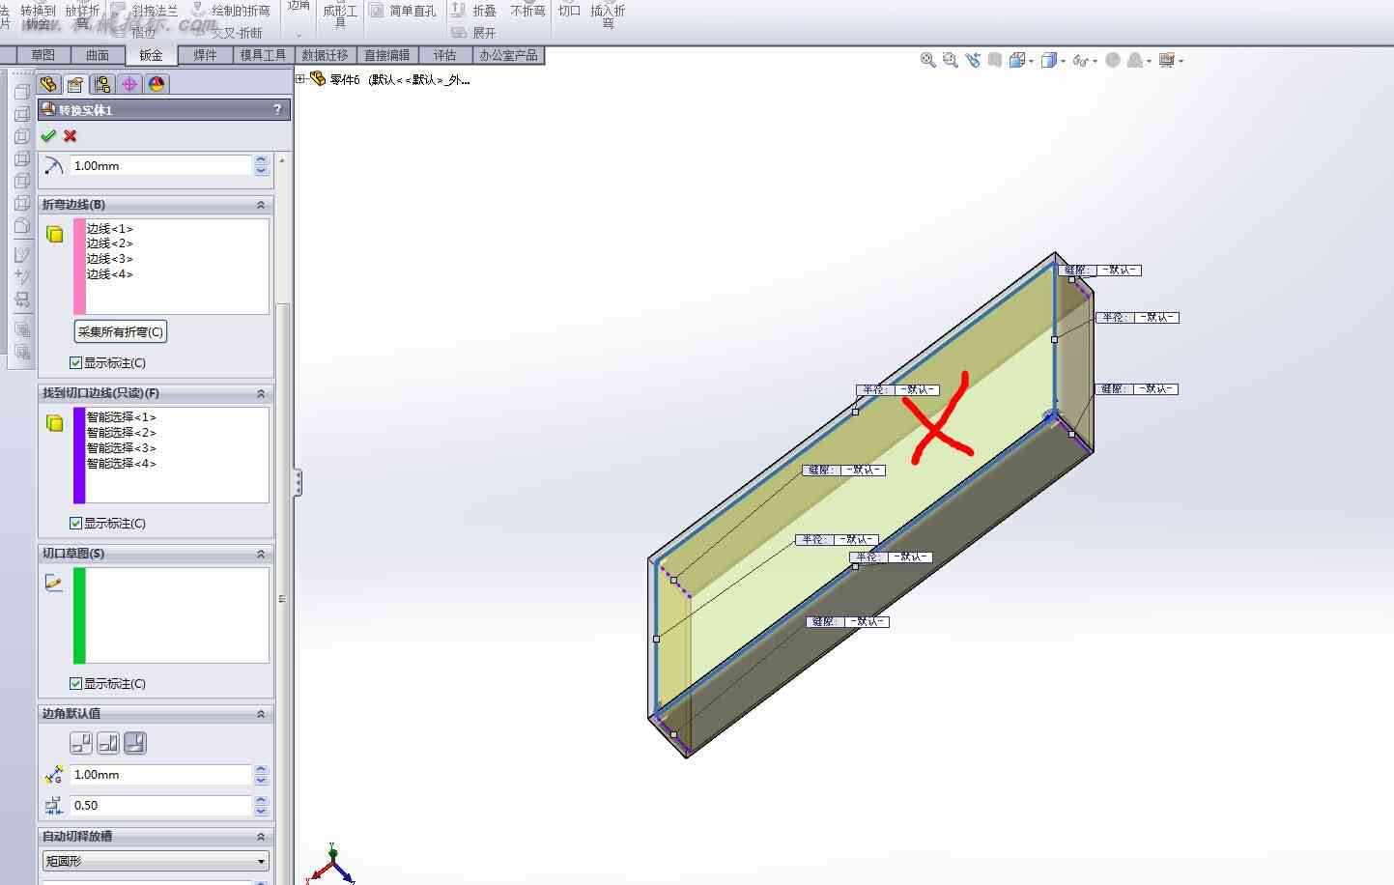Click the Zoom to Area icon
Viewport: 1394px width, 885px height.
coord(951,60)
